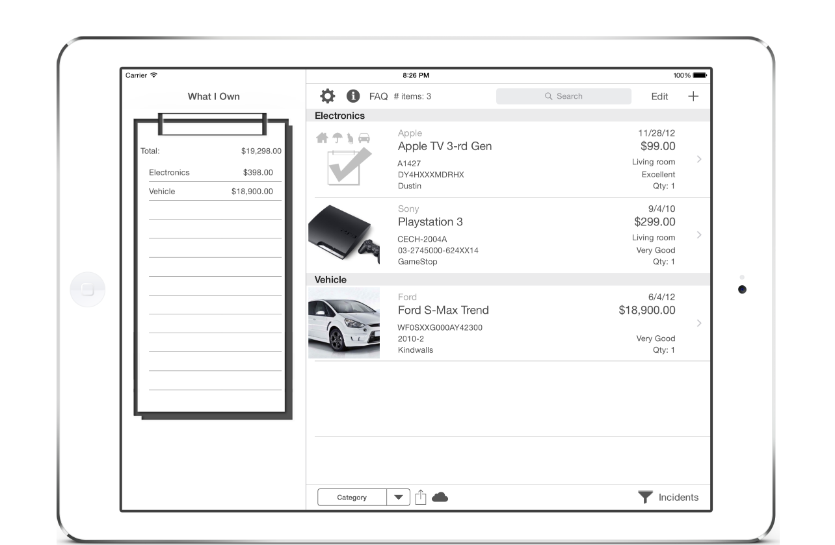Image resolution: width=835 pixels, height=545 pixels.
Task: Open cloud sync icon
Action: [440, 497]
